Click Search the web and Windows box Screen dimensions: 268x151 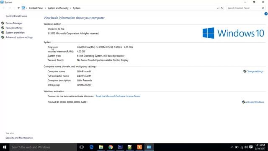point(43,147)
